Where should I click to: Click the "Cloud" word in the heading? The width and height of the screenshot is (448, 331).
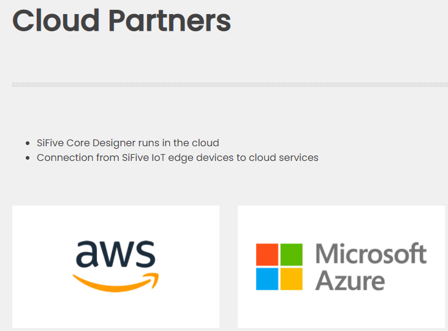click(56, 20)
